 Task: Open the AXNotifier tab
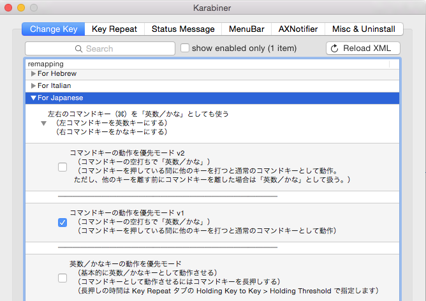[298, 29]
